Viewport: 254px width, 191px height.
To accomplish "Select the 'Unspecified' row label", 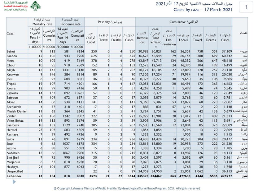I will coord(15,171).
